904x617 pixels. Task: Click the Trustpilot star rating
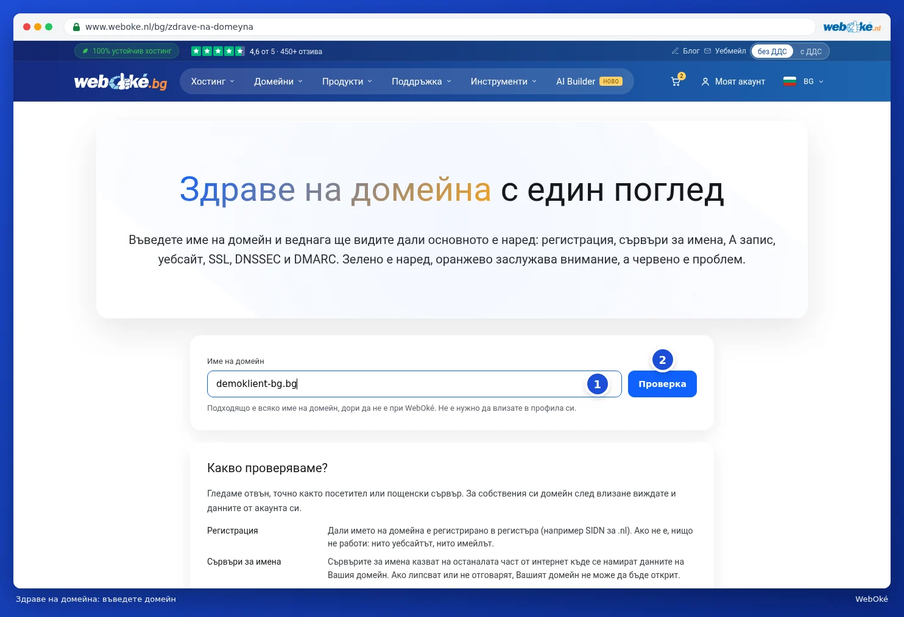point(218,51)
